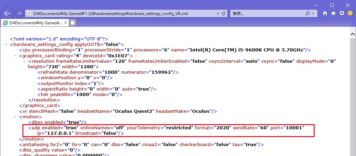Click the scrollbar up arrow

(353, 35)
